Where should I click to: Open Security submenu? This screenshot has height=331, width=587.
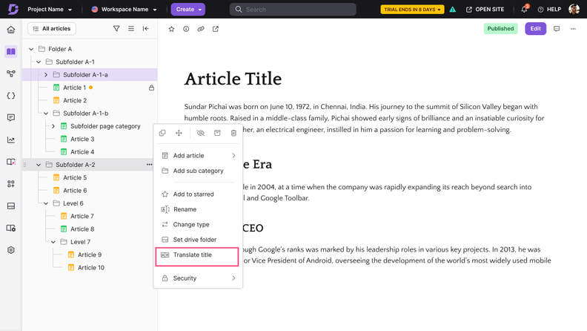198,278
